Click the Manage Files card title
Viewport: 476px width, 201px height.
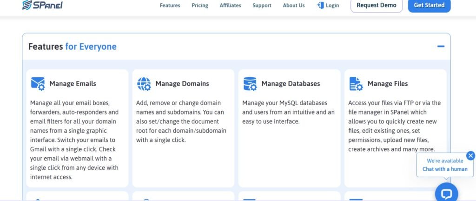[x=387, y=84]
